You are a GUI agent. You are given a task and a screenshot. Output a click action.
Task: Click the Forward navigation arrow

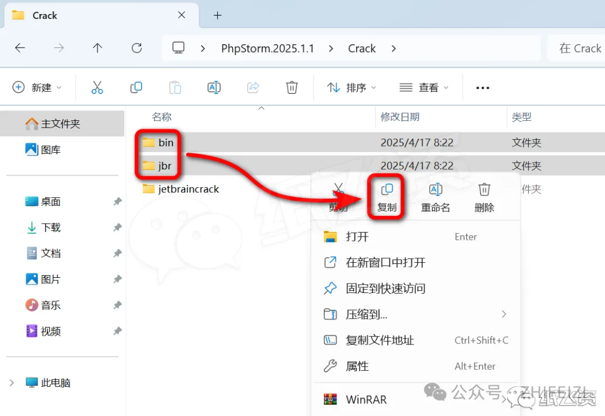pyautogui.click(x=59, y=48)
